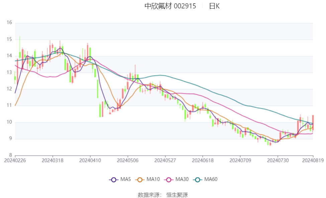Click the 15 price axis label
Image resolution: width=326 pixels, height=198 pixels.
tap(9, 39)
